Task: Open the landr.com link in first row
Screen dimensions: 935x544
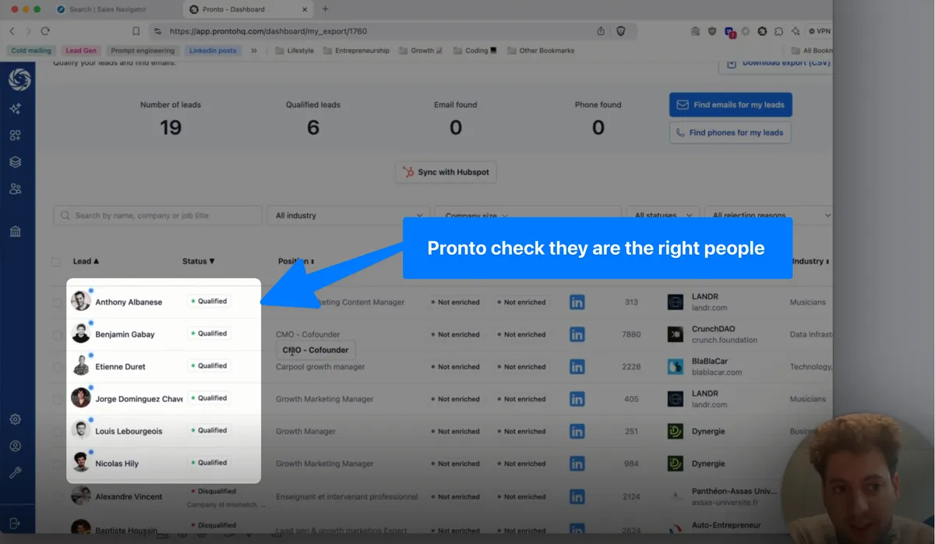Action: point(709,308)
